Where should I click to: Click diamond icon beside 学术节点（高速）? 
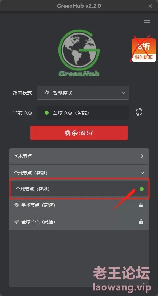(17, 205)
